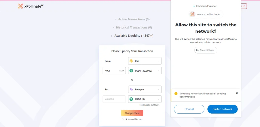Click the Switch network button
Image resolution: width=260 pixels, height=127 pixels.
222,109
